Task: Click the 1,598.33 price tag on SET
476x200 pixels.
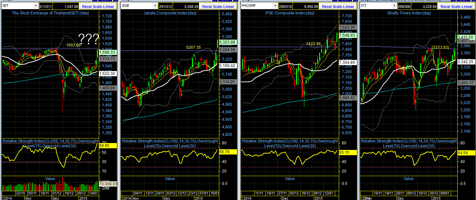Action: coord(107,52)
